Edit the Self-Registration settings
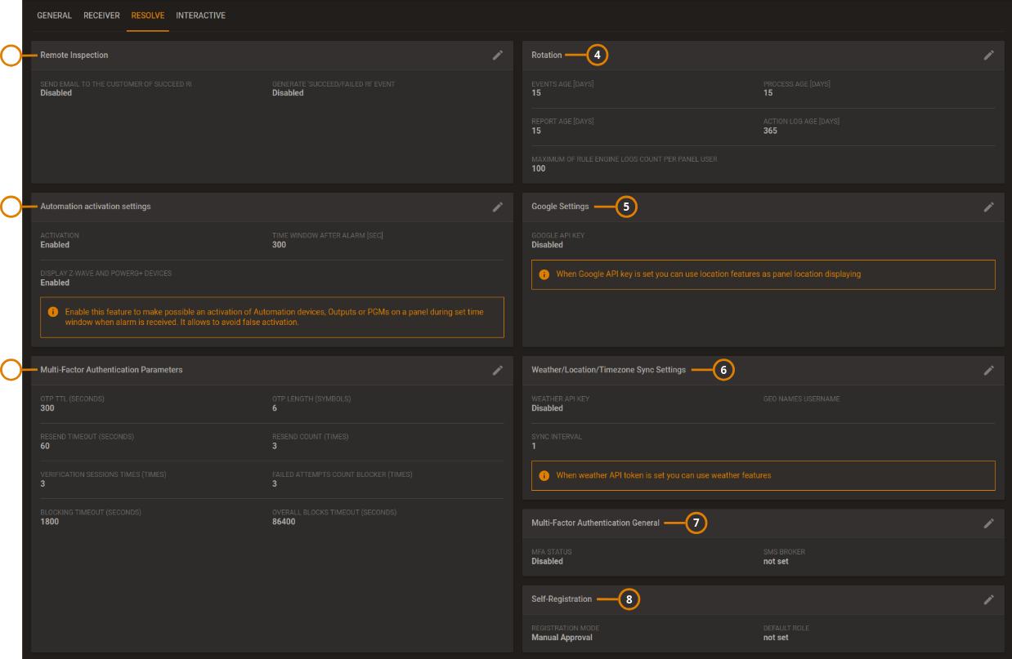 988,599
